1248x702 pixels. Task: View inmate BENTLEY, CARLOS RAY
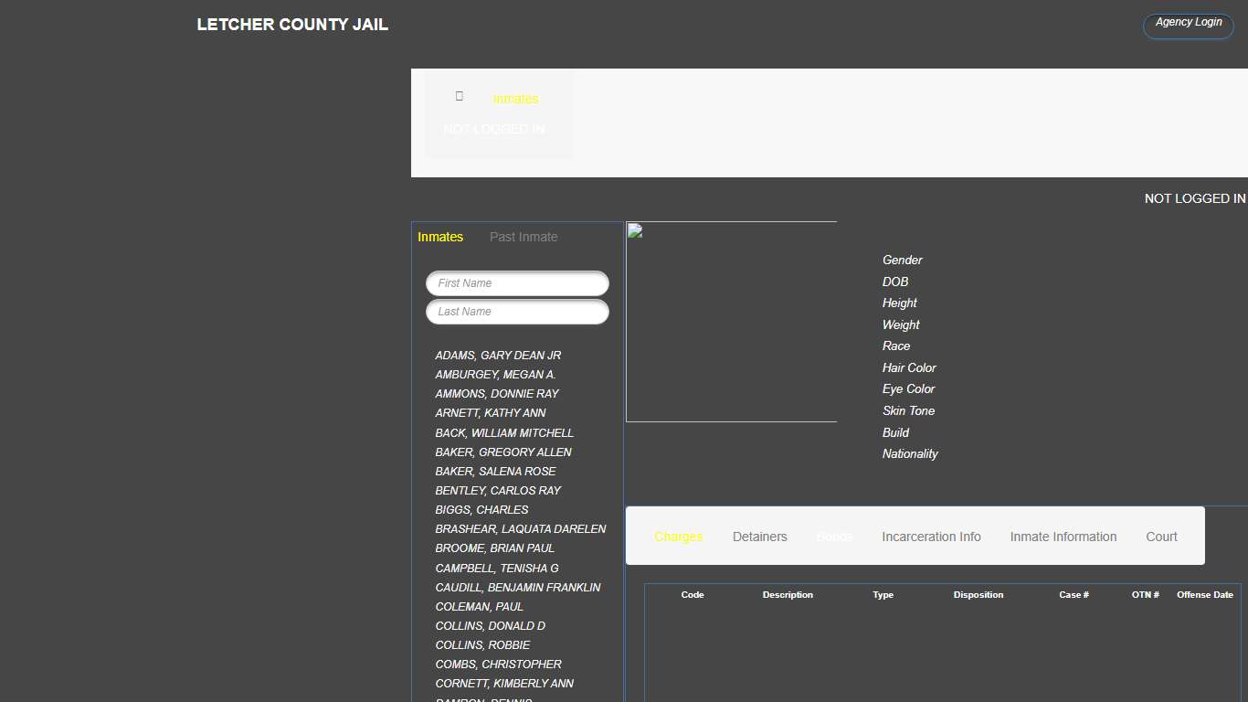498,490
